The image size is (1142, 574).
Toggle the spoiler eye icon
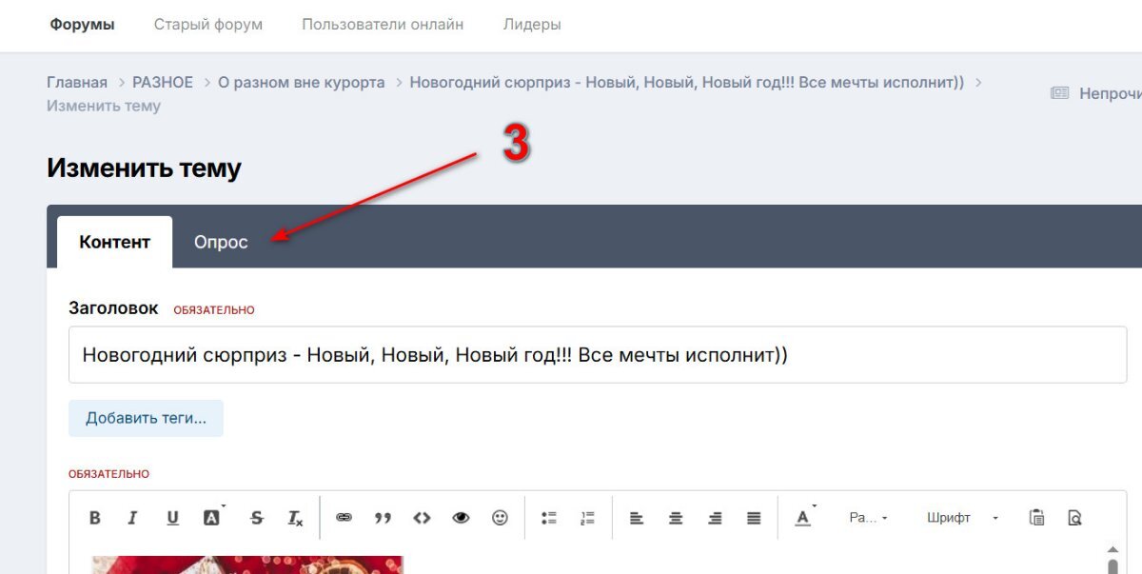click(x=462, y=518)
